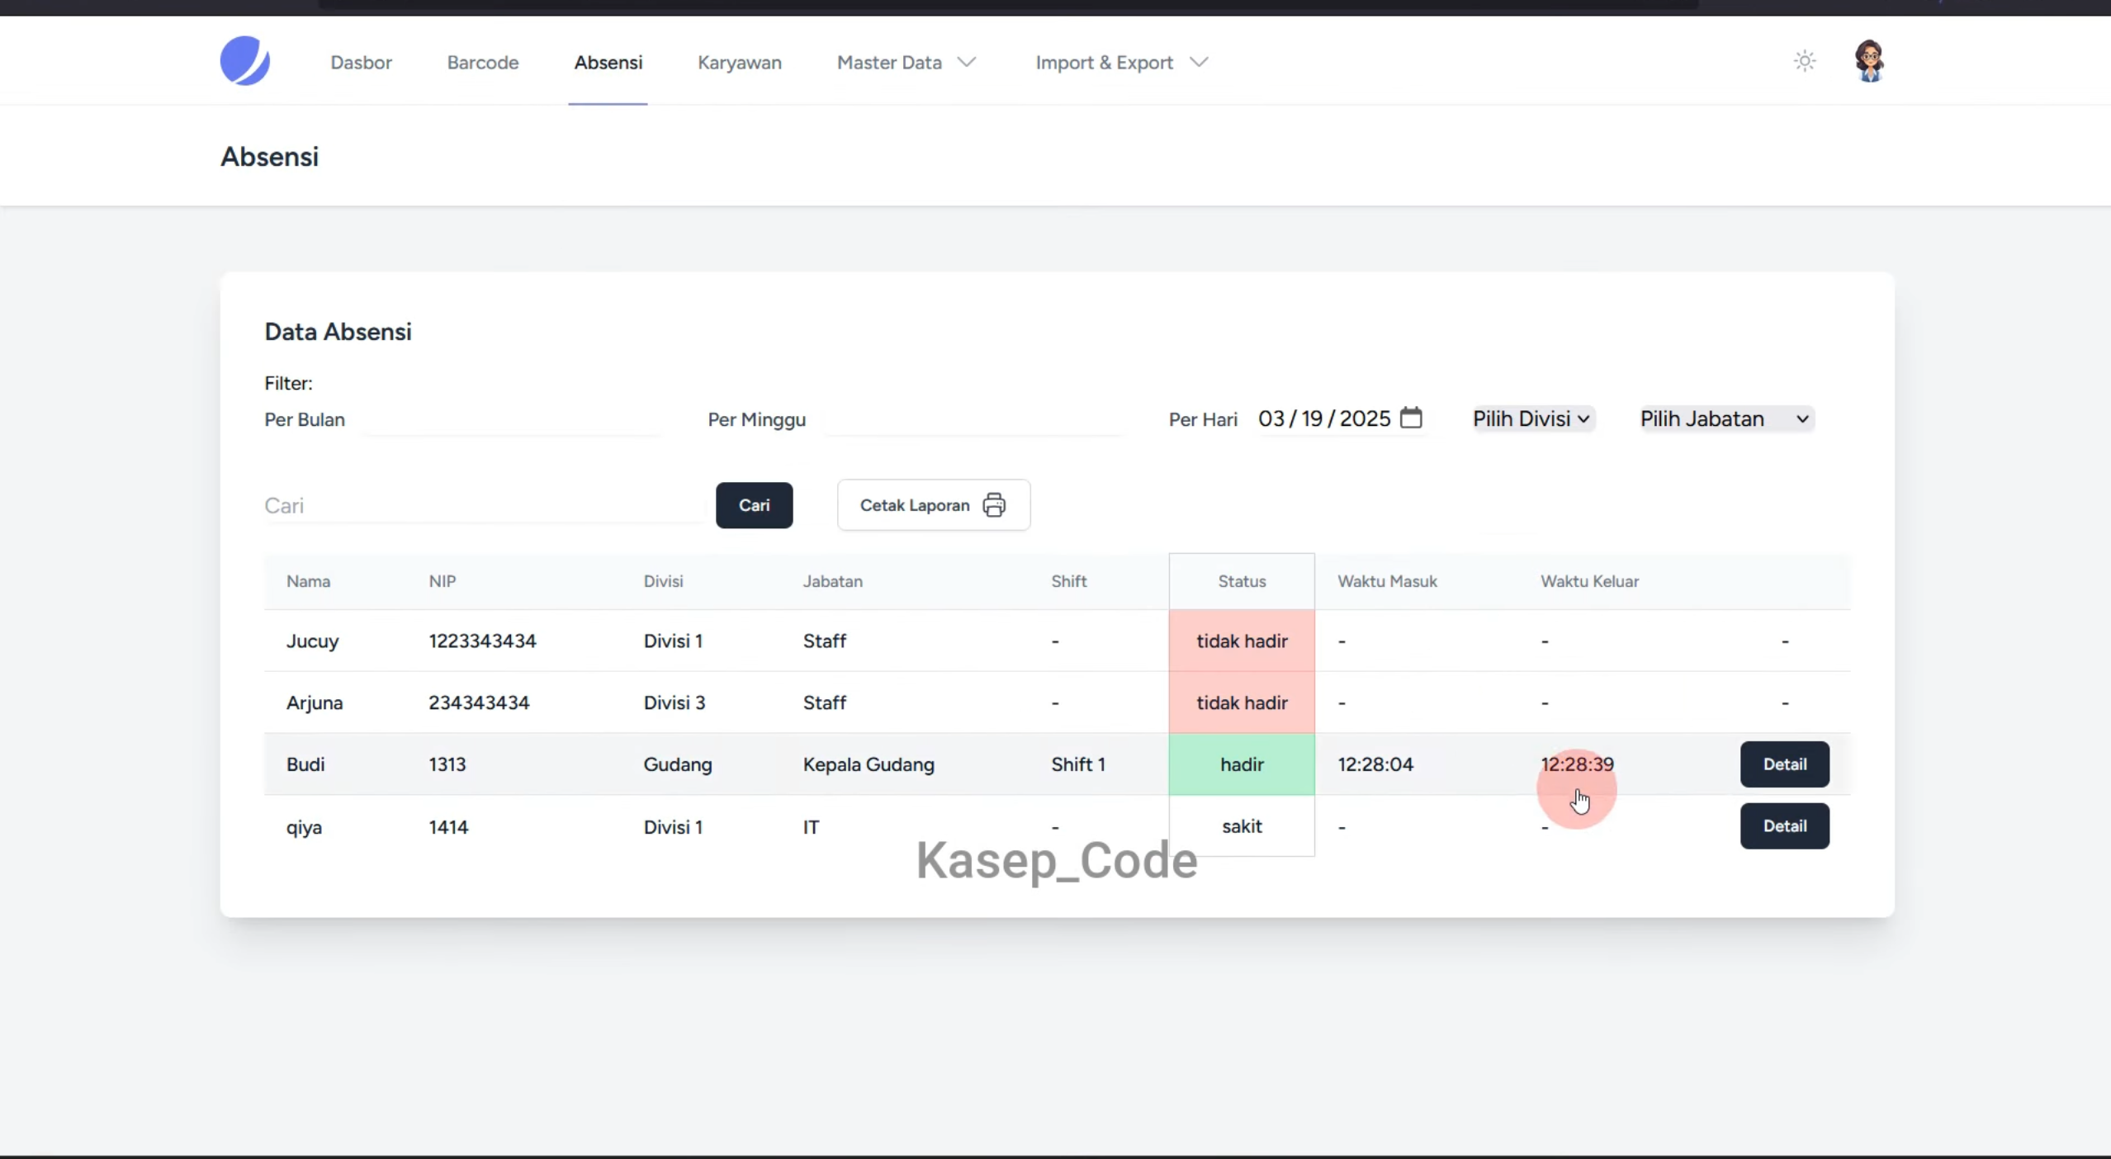Screen dimensions: 2111x1159
Task: Open Detail for Budi's row
Action: 1784,764
